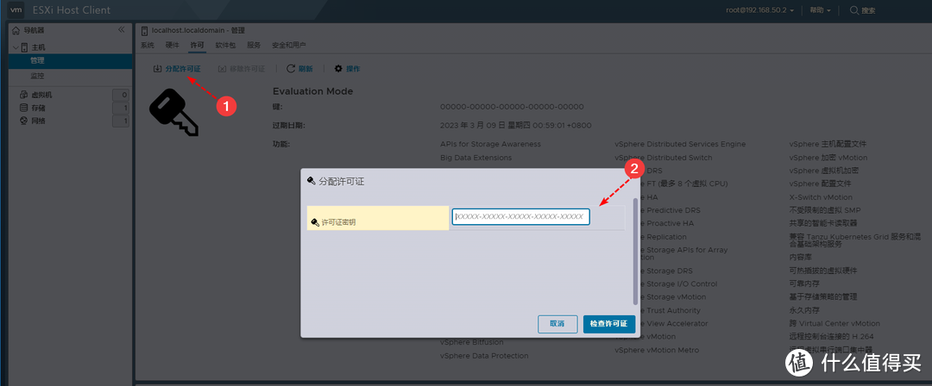Screen dimensions: 932x386
Task: Collapse the 主机 tree node
Action: pyautogui.click(x=16, y=47)
